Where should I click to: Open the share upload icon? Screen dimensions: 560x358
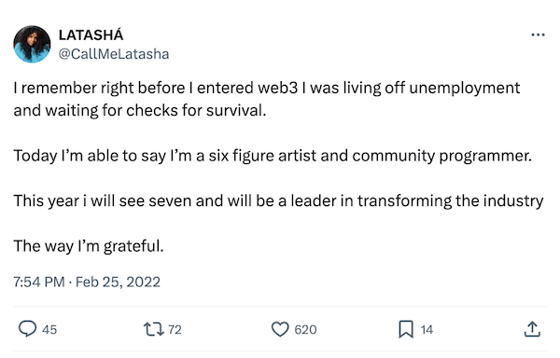pos(532,329)
